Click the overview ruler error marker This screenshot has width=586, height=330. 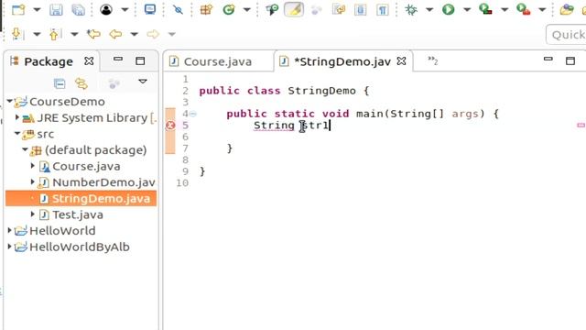point(581,126)
